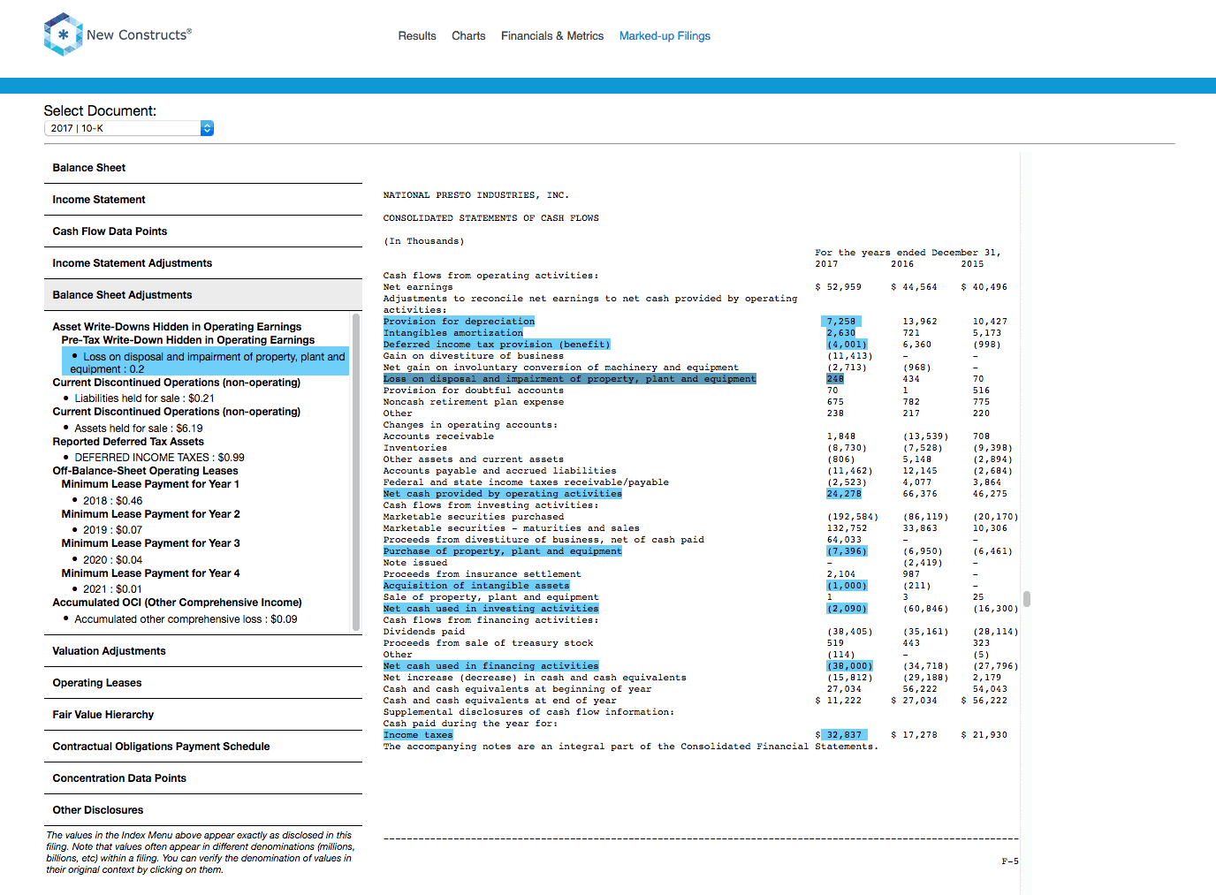The width and height of the screenshot is (1216, 895).
Task: Open the Results tab
Action: click(417, 36)
